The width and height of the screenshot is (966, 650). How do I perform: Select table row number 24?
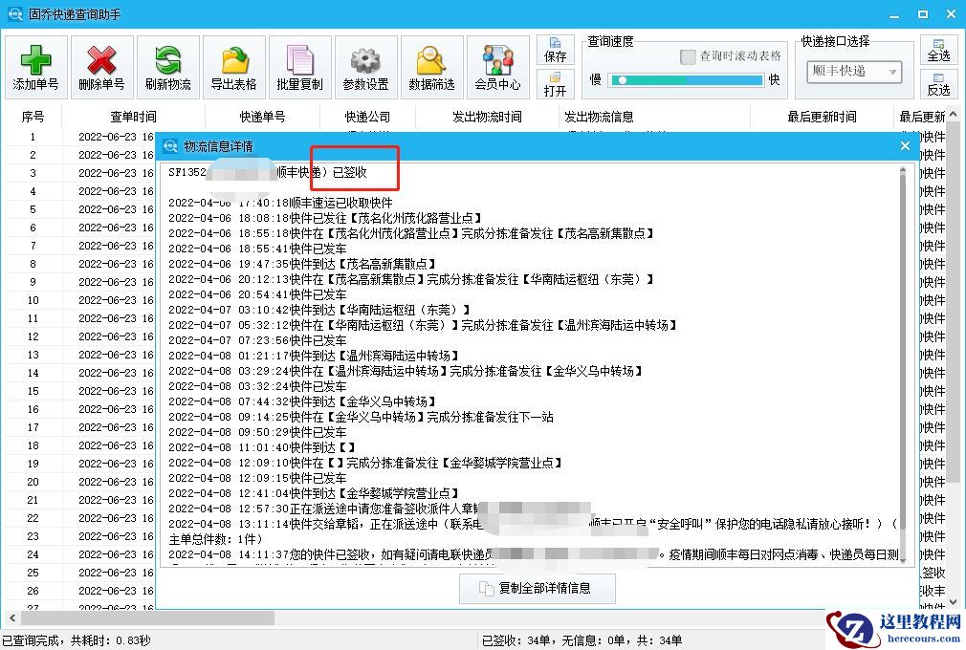pos(33,554)
